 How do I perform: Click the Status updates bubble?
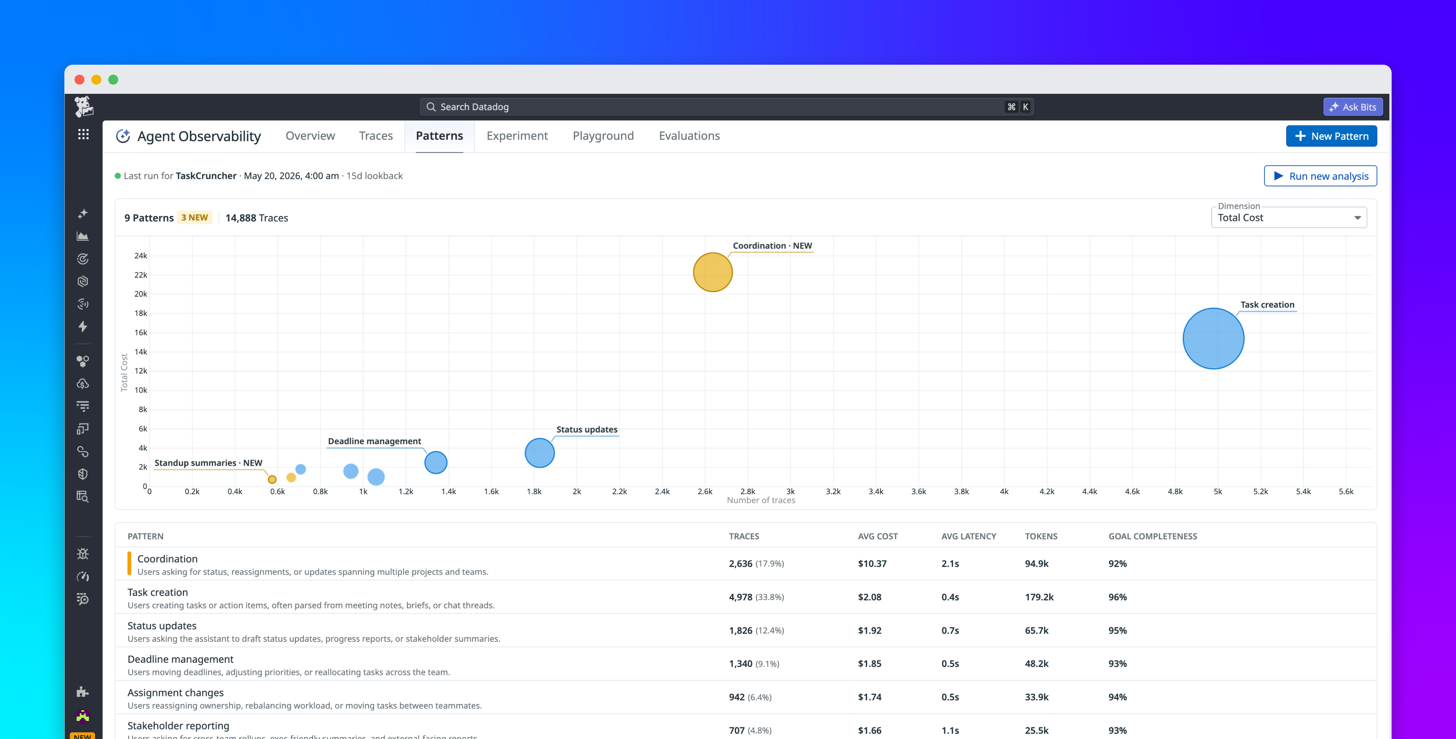pos(539,453)
